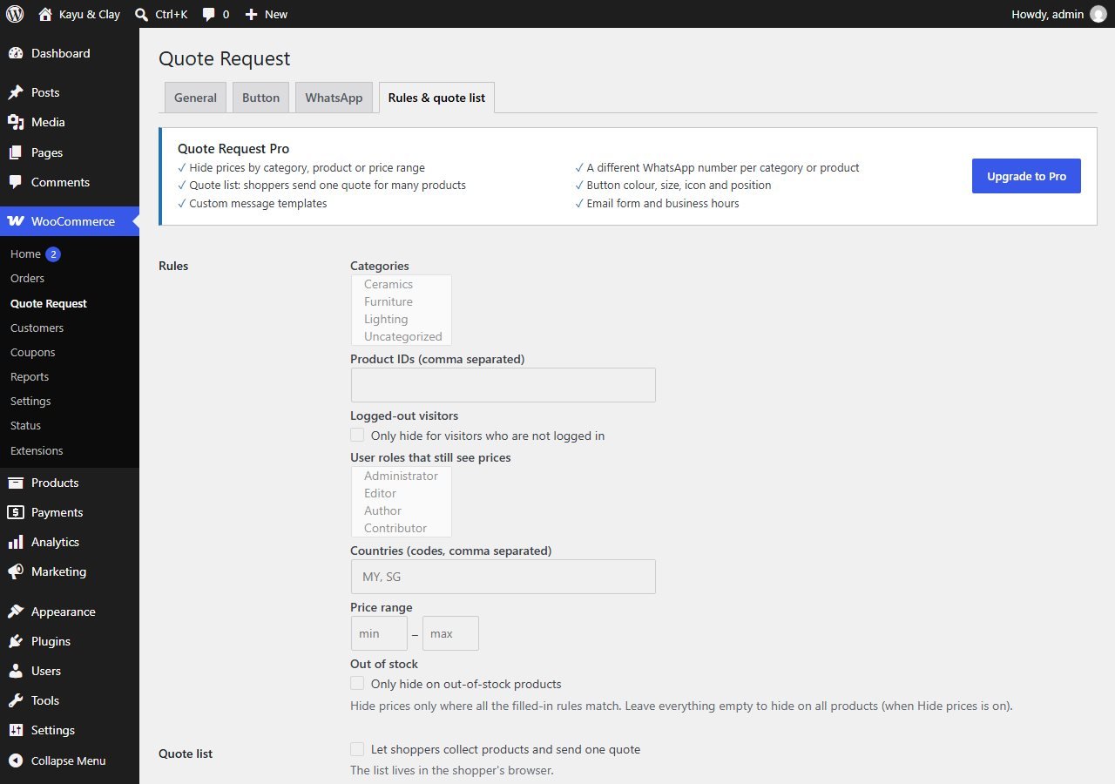Click the Appearance paintbrush icon
This screenshot has width=1115, height=784.
tap(16, 612)
